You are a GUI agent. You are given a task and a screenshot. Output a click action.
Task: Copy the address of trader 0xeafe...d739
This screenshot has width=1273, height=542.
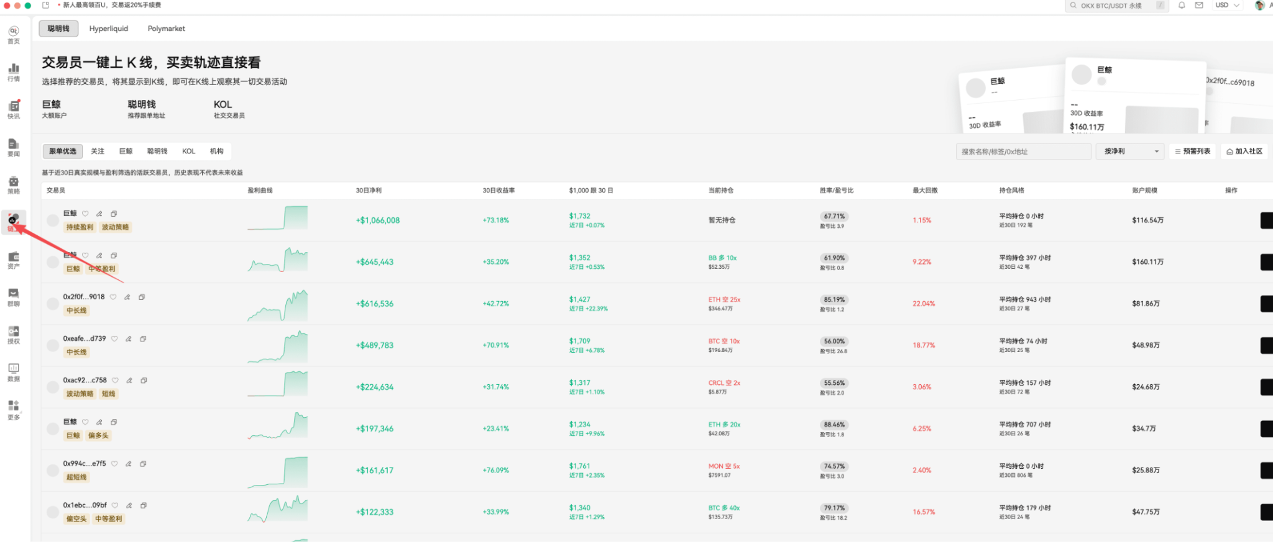tap(143, 338)
